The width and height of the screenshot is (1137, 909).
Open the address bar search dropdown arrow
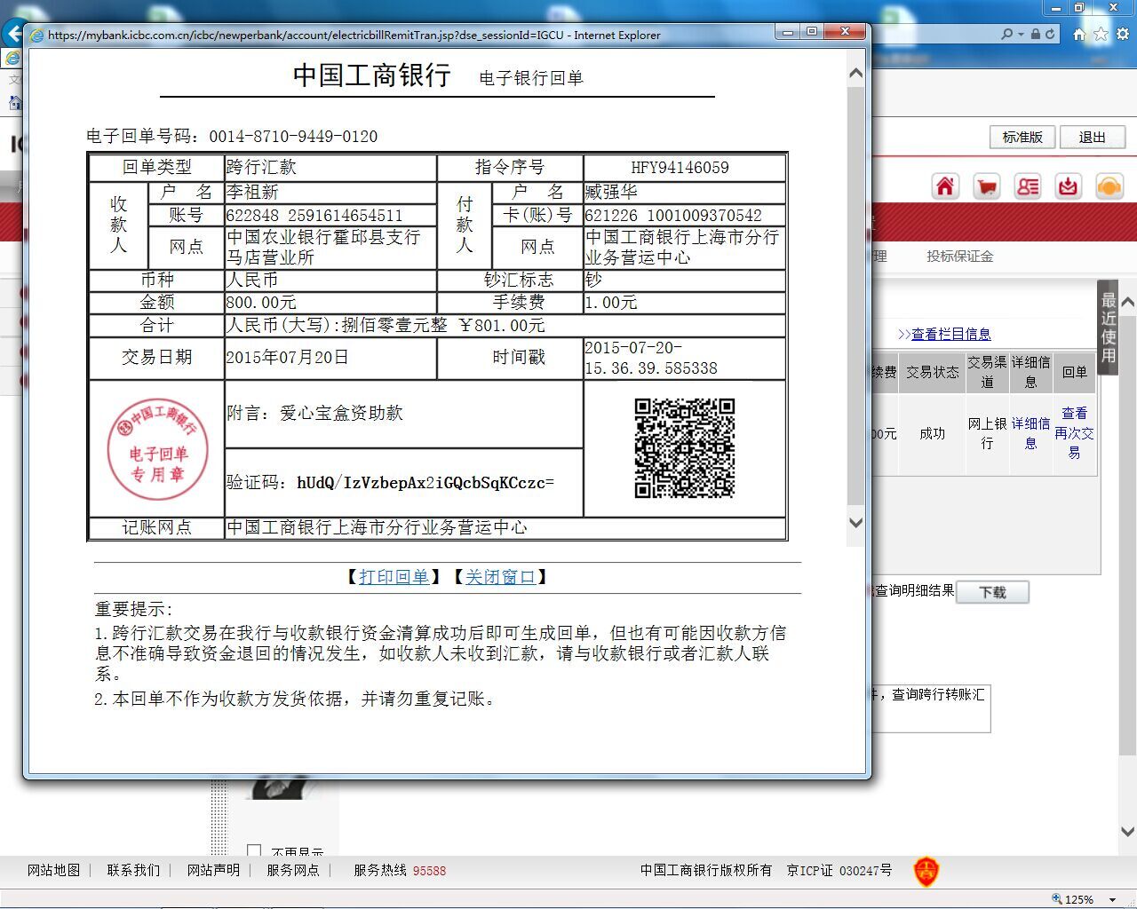[x=1021, y=35]
